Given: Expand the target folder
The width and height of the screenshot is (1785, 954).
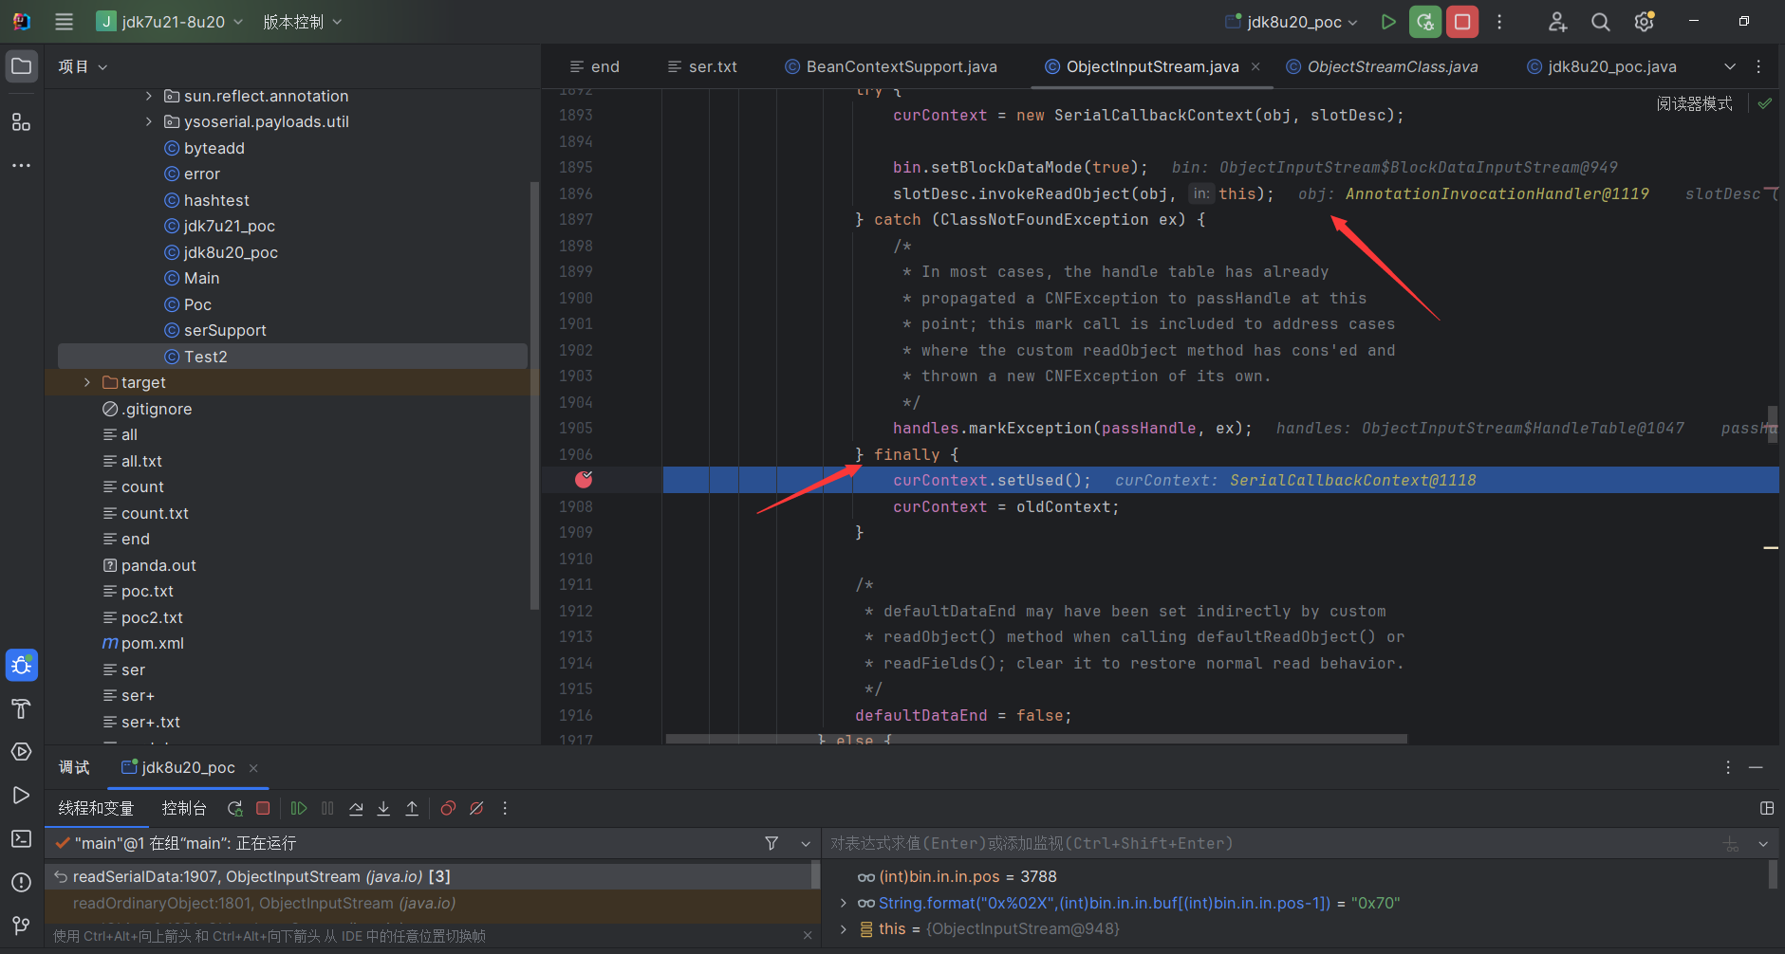Looking at the screenshot, I should click(x=86, y=382).
